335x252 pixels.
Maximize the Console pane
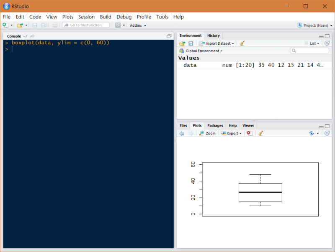click(169, 36)
